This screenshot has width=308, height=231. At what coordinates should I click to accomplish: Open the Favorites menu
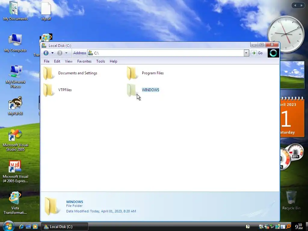click(x=84, y=61)
